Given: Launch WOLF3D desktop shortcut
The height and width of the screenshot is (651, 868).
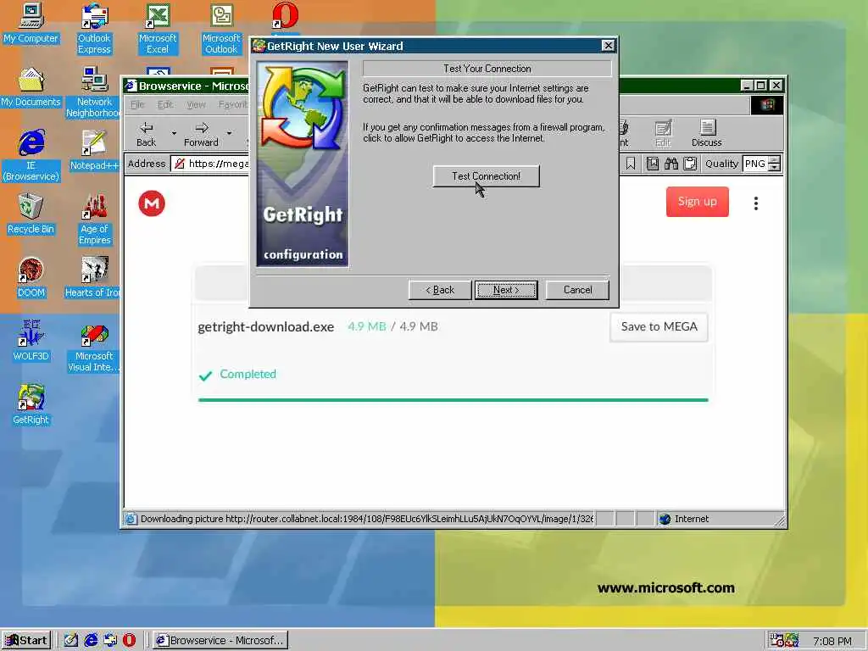Looking at the screenshot, I should coord(31,341).
